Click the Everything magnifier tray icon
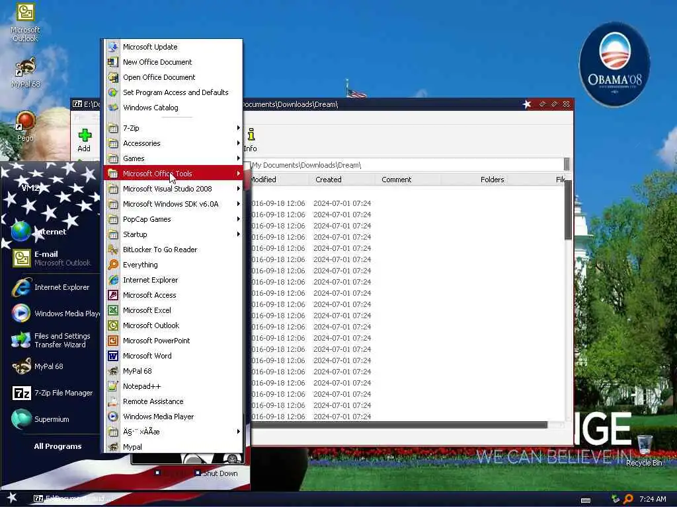This screenshot has height=507, width=677. (x=628, y=499)
